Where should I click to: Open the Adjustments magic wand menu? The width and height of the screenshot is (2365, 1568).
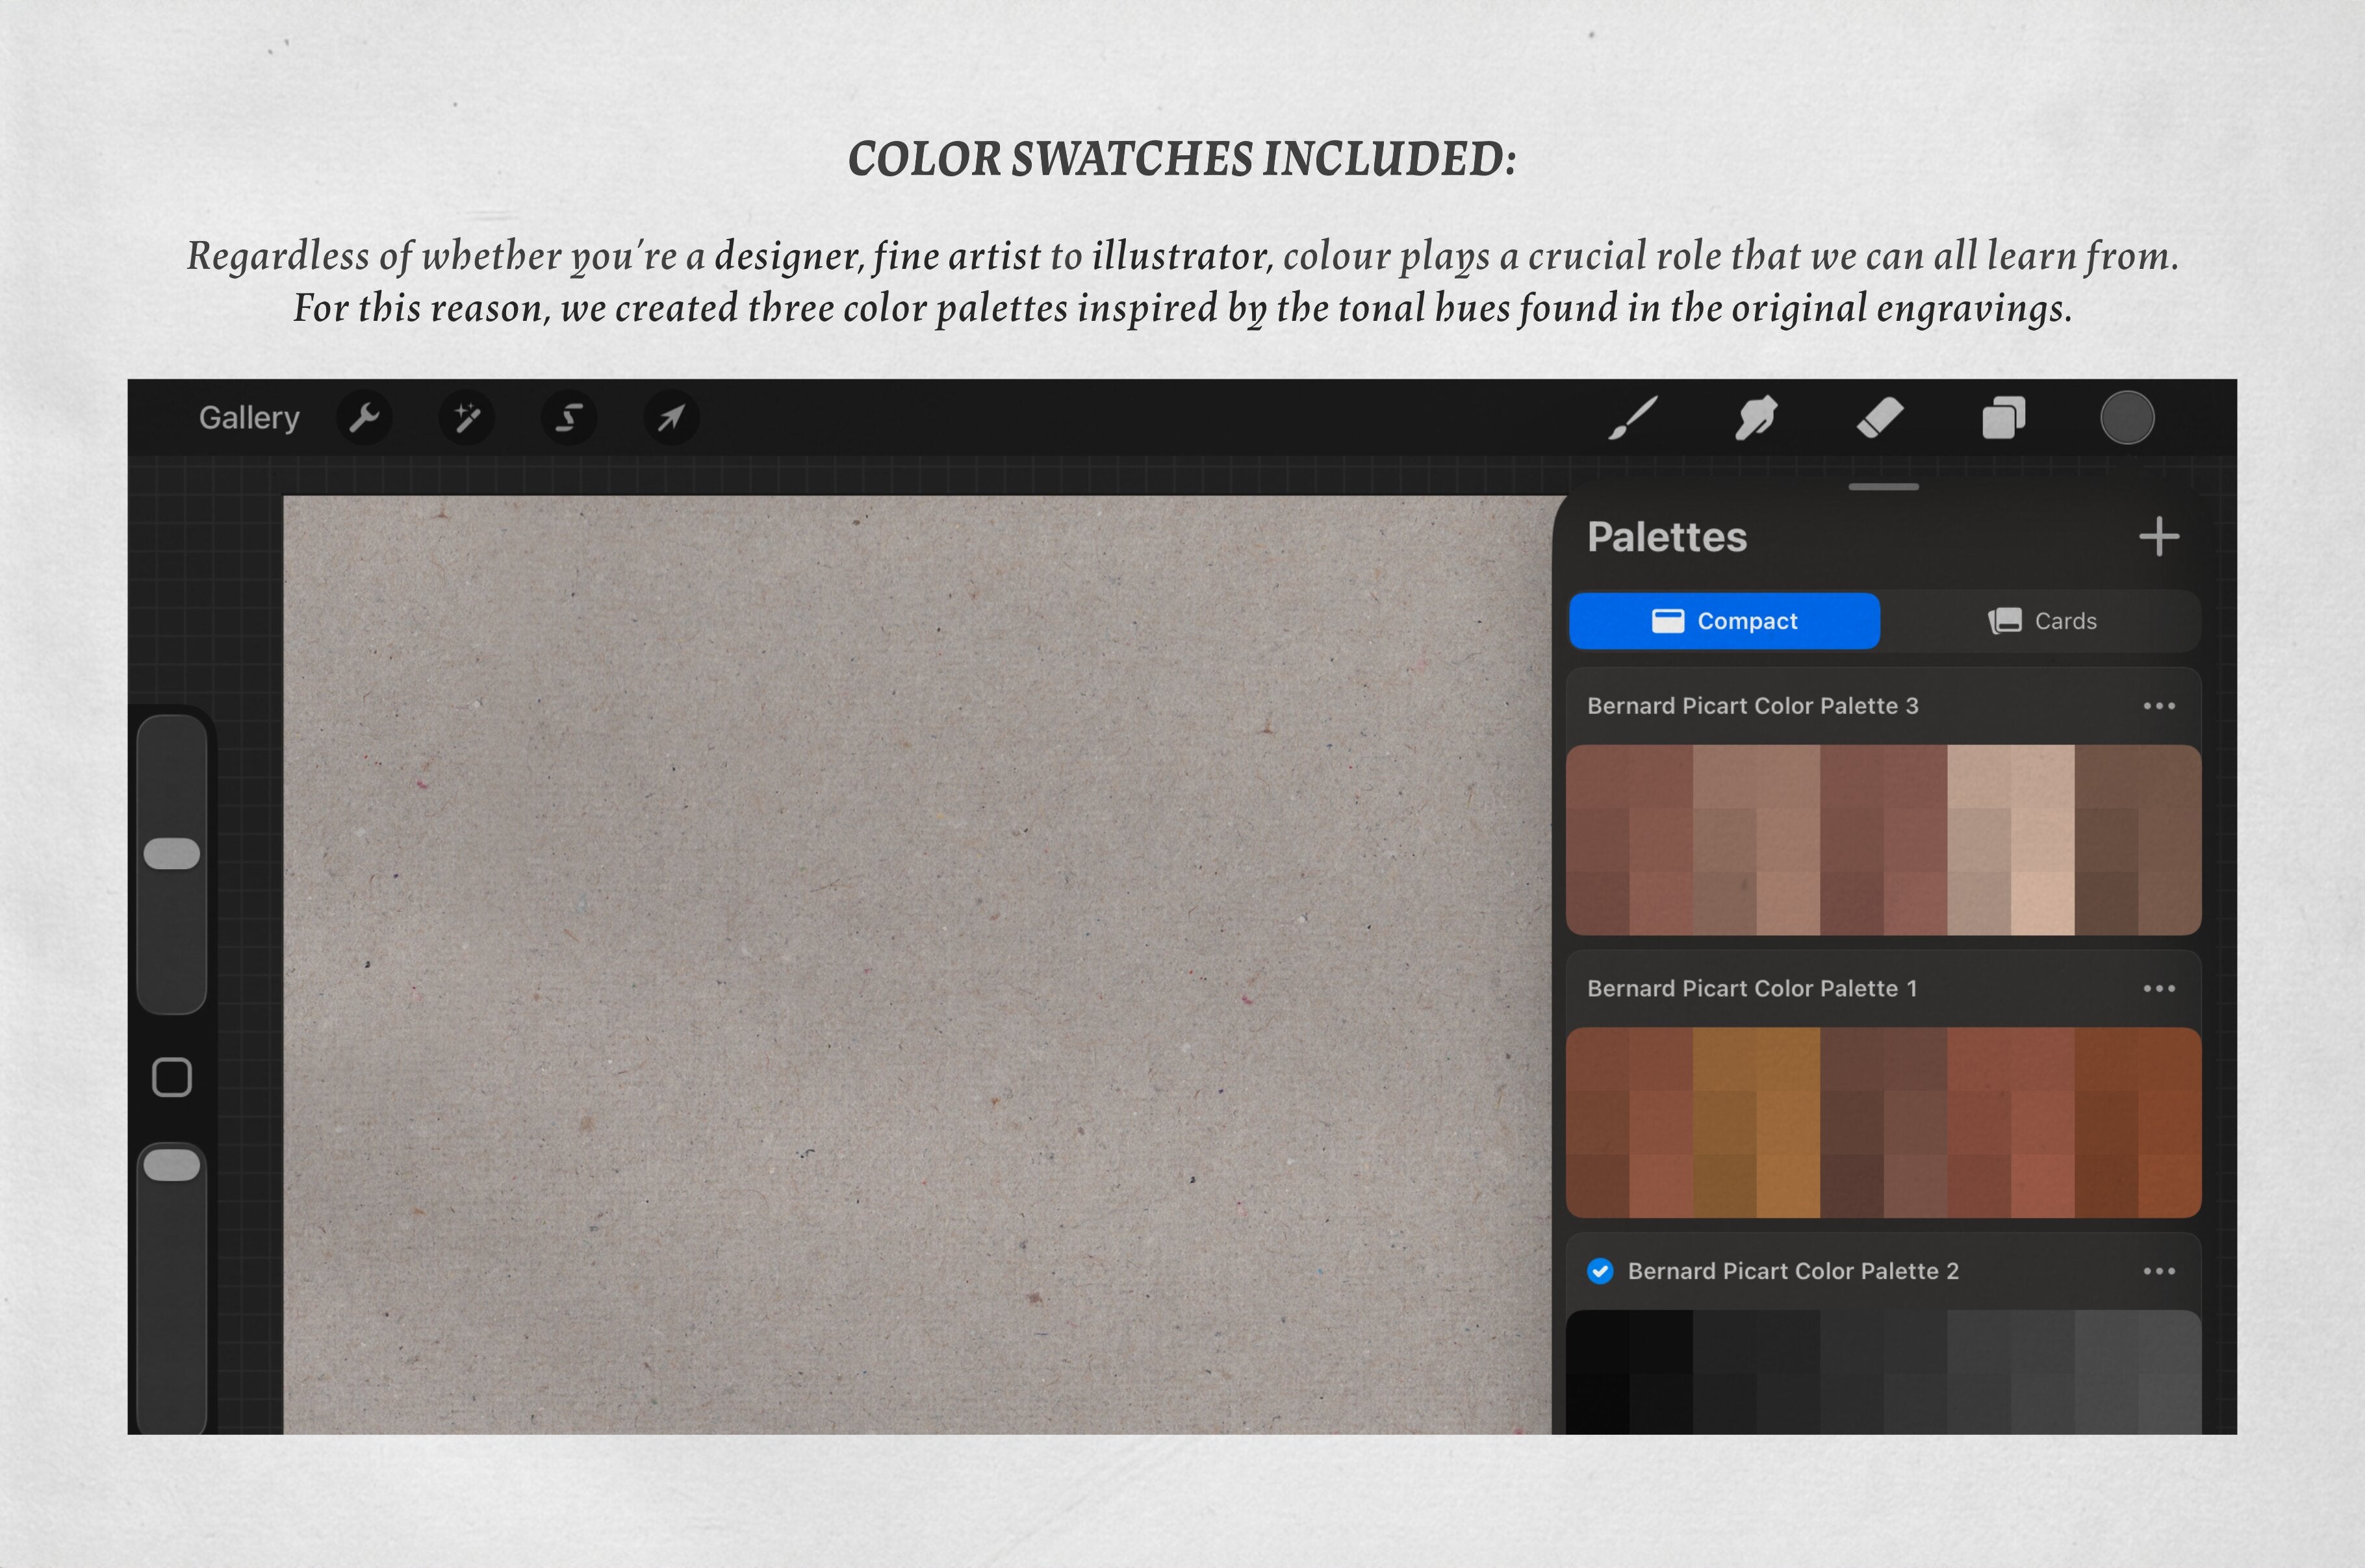coord(467,418)
